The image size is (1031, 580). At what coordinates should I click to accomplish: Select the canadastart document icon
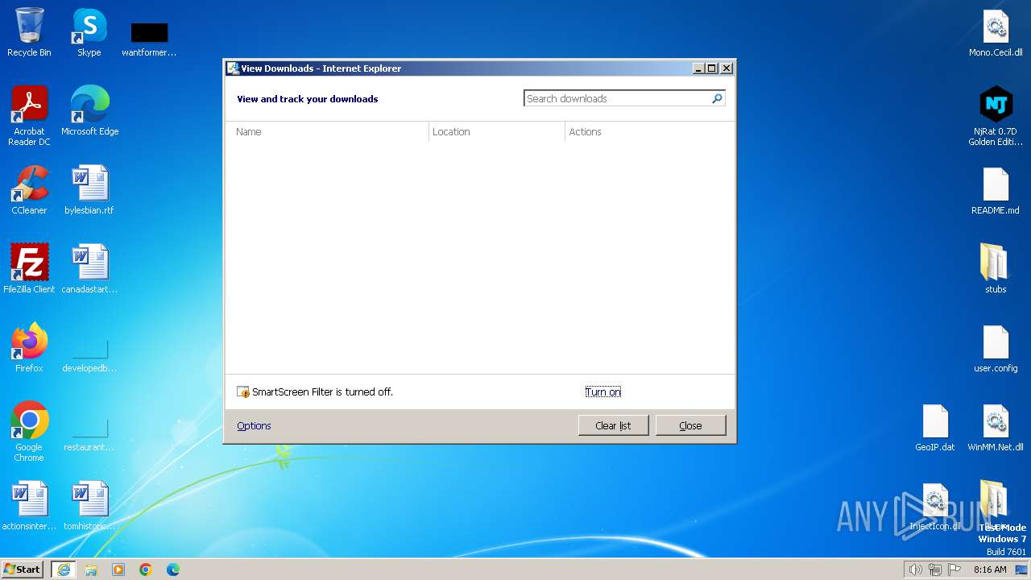click(x=89, y=268)
